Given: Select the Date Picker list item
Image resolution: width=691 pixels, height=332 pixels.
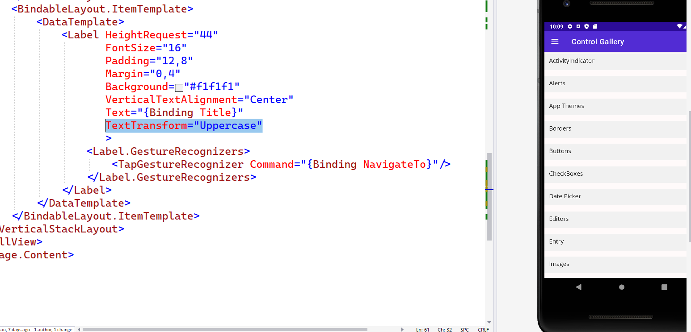Looking at the screenshot, I should tap(565, 196).
